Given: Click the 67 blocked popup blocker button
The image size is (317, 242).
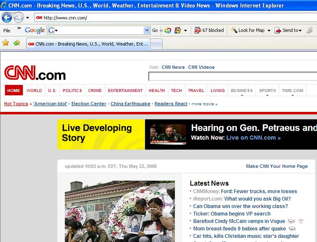Looking at the screenshot, I should coord(209,30).
